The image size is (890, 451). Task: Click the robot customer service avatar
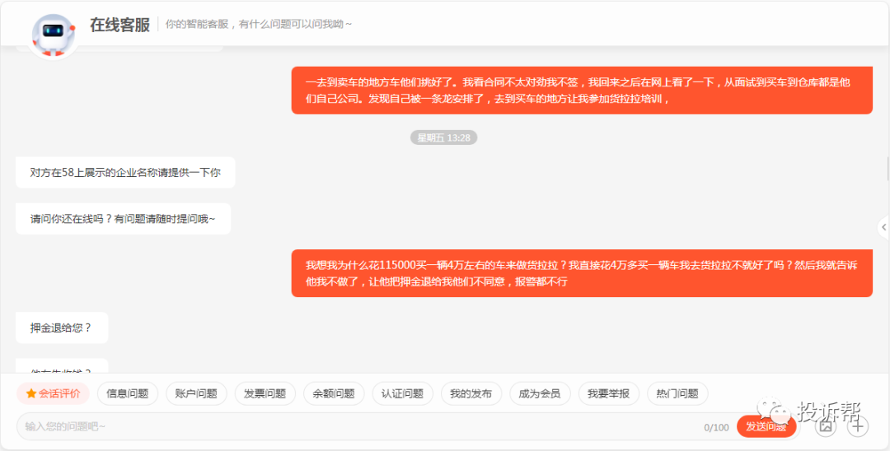[x=54, y=34]
